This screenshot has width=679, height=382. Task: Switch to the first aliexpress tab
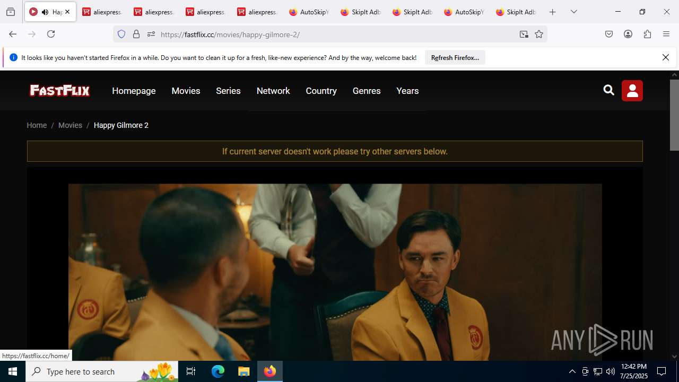[102, 12]
